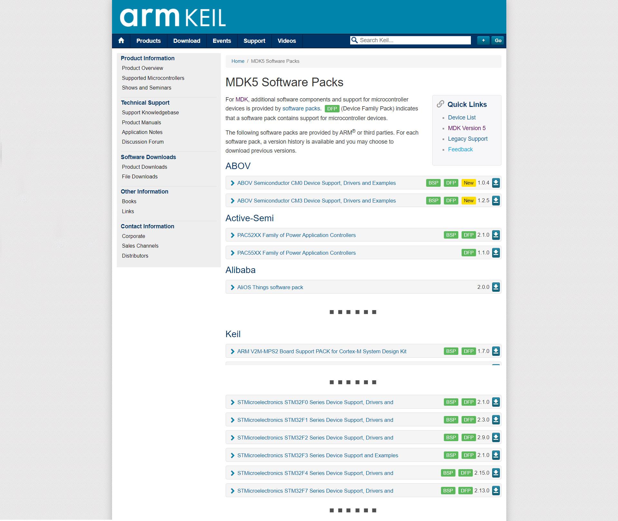Open Corporate contact link
Screen dimensions: 618x521
(133, 236)
